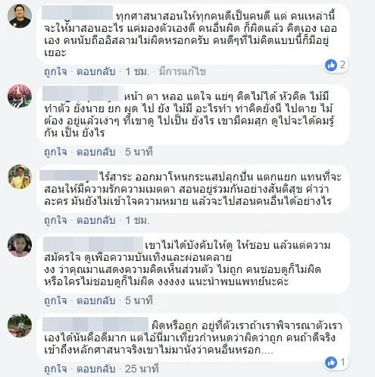Viewport: 375px width, 377px height.
Task: Click the like reaction icon showing 1
Action: tap(331, 363)
